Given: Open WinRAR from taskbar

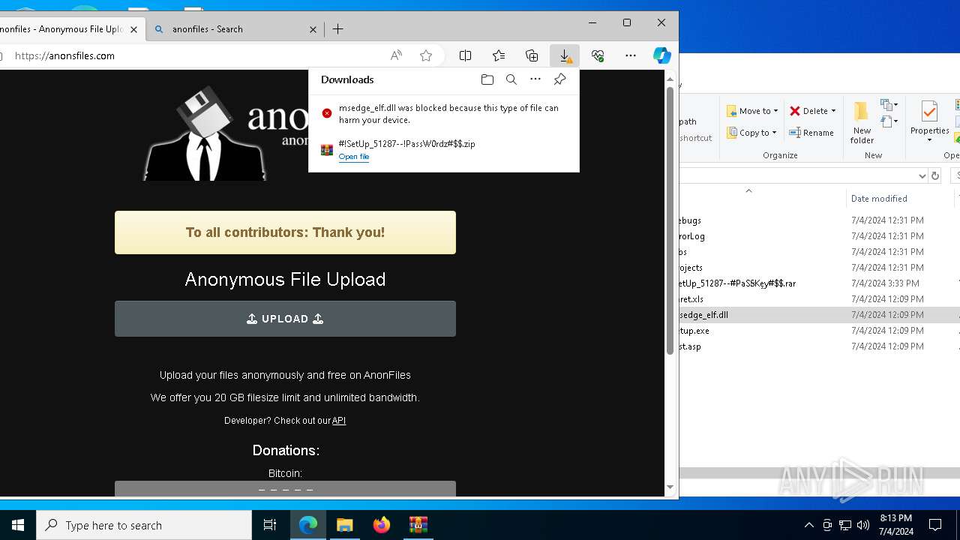Looking at the screenshot, I should pos(418,525).
